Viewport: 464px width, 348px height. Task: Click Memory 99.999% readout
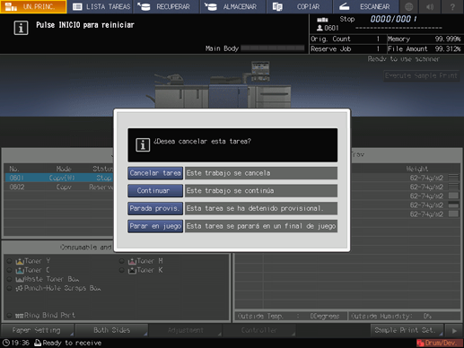click(x=425, y=39)
